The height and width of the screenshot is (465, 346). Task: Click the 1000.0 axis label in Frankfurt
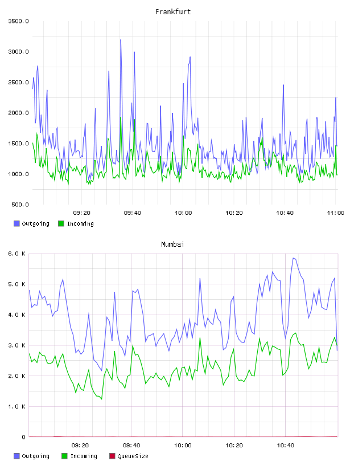[18, 174]
